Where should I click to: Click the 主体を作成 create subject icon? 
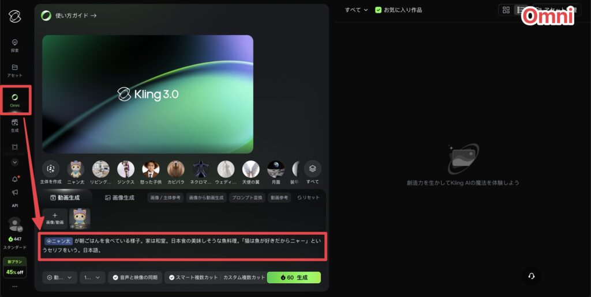click(51, 169)
